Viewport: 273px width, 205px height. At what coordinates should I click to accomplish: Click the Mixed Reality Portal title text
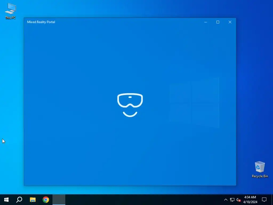click(x=41, y=22)
